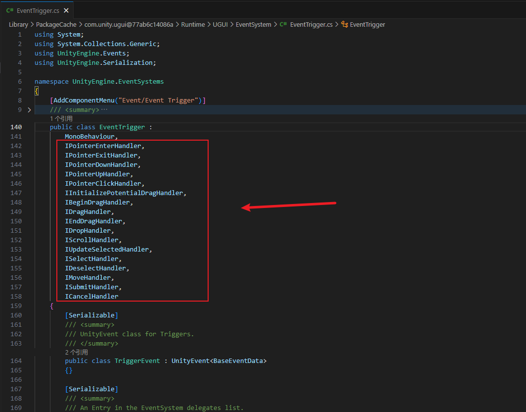Click the fold arrow next to line 9
This screenshot has width=526, height=412.
tap(29, 109)
